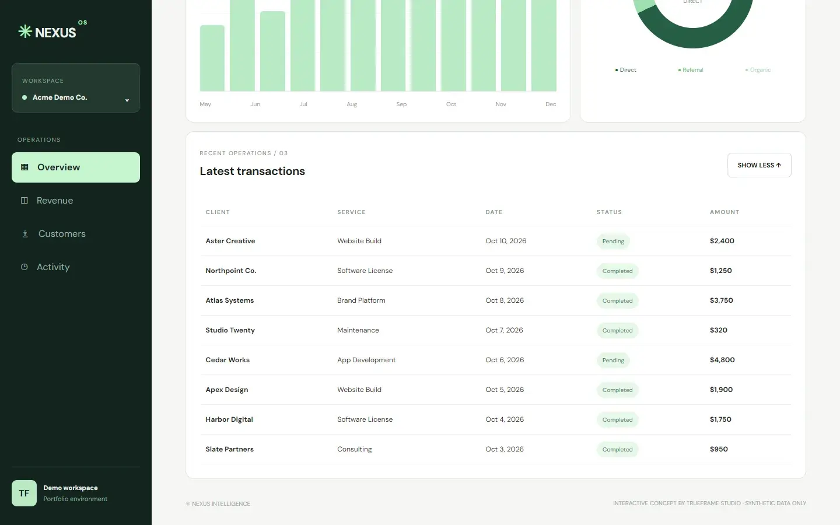Click the Pending badge for Aster Creative
840x525 pixels.
(x=613, y=242)
